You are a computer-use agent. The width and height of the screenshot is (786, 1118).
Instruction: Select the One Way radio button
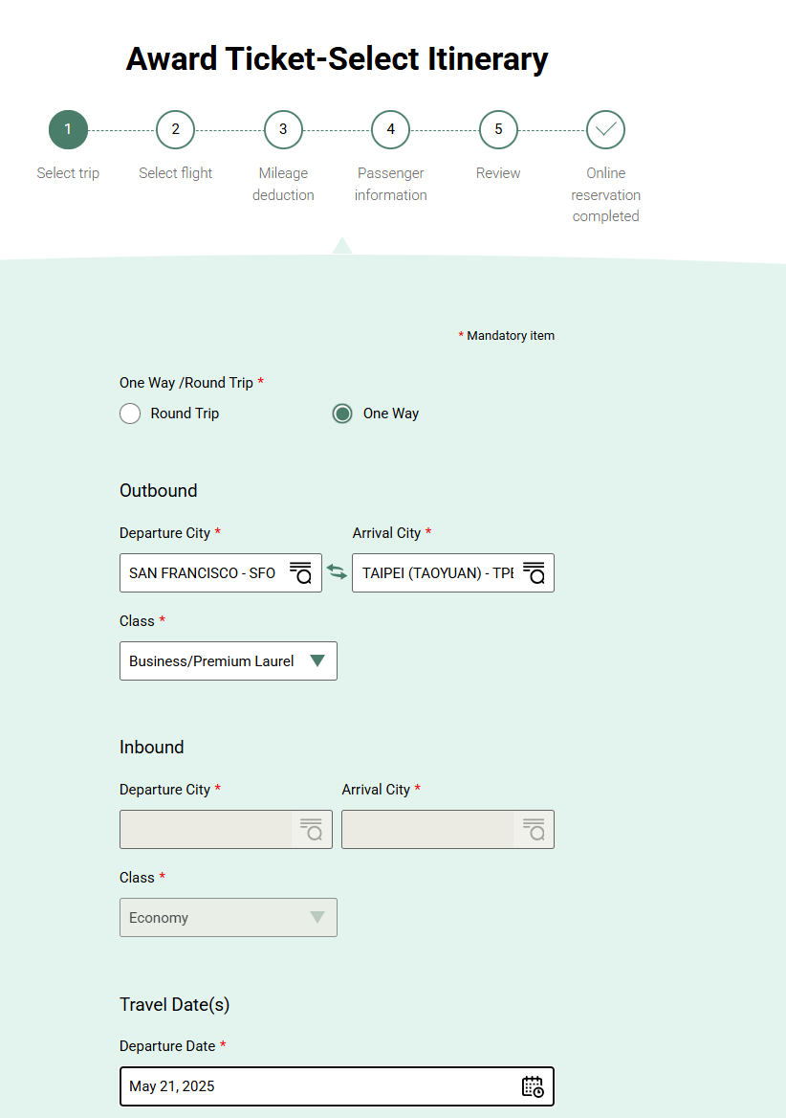(x=342, y=414)
